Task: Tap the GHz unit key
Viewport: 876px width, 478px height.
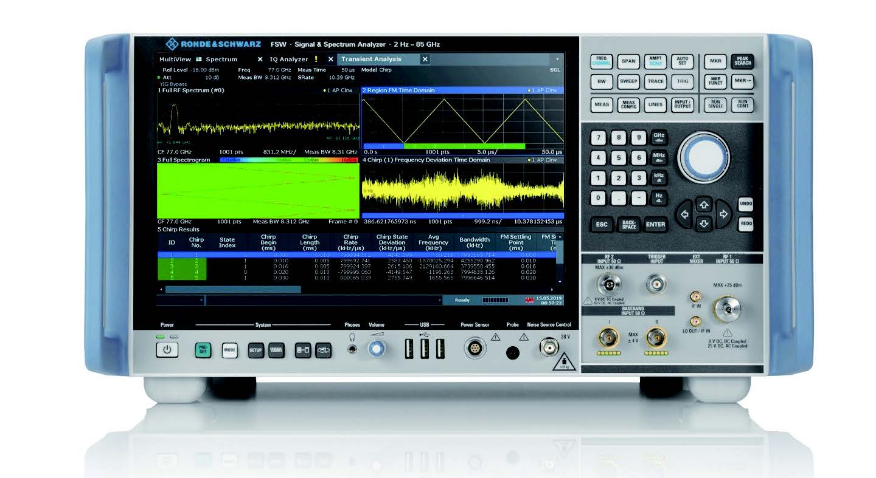Action: click(659, 137)
